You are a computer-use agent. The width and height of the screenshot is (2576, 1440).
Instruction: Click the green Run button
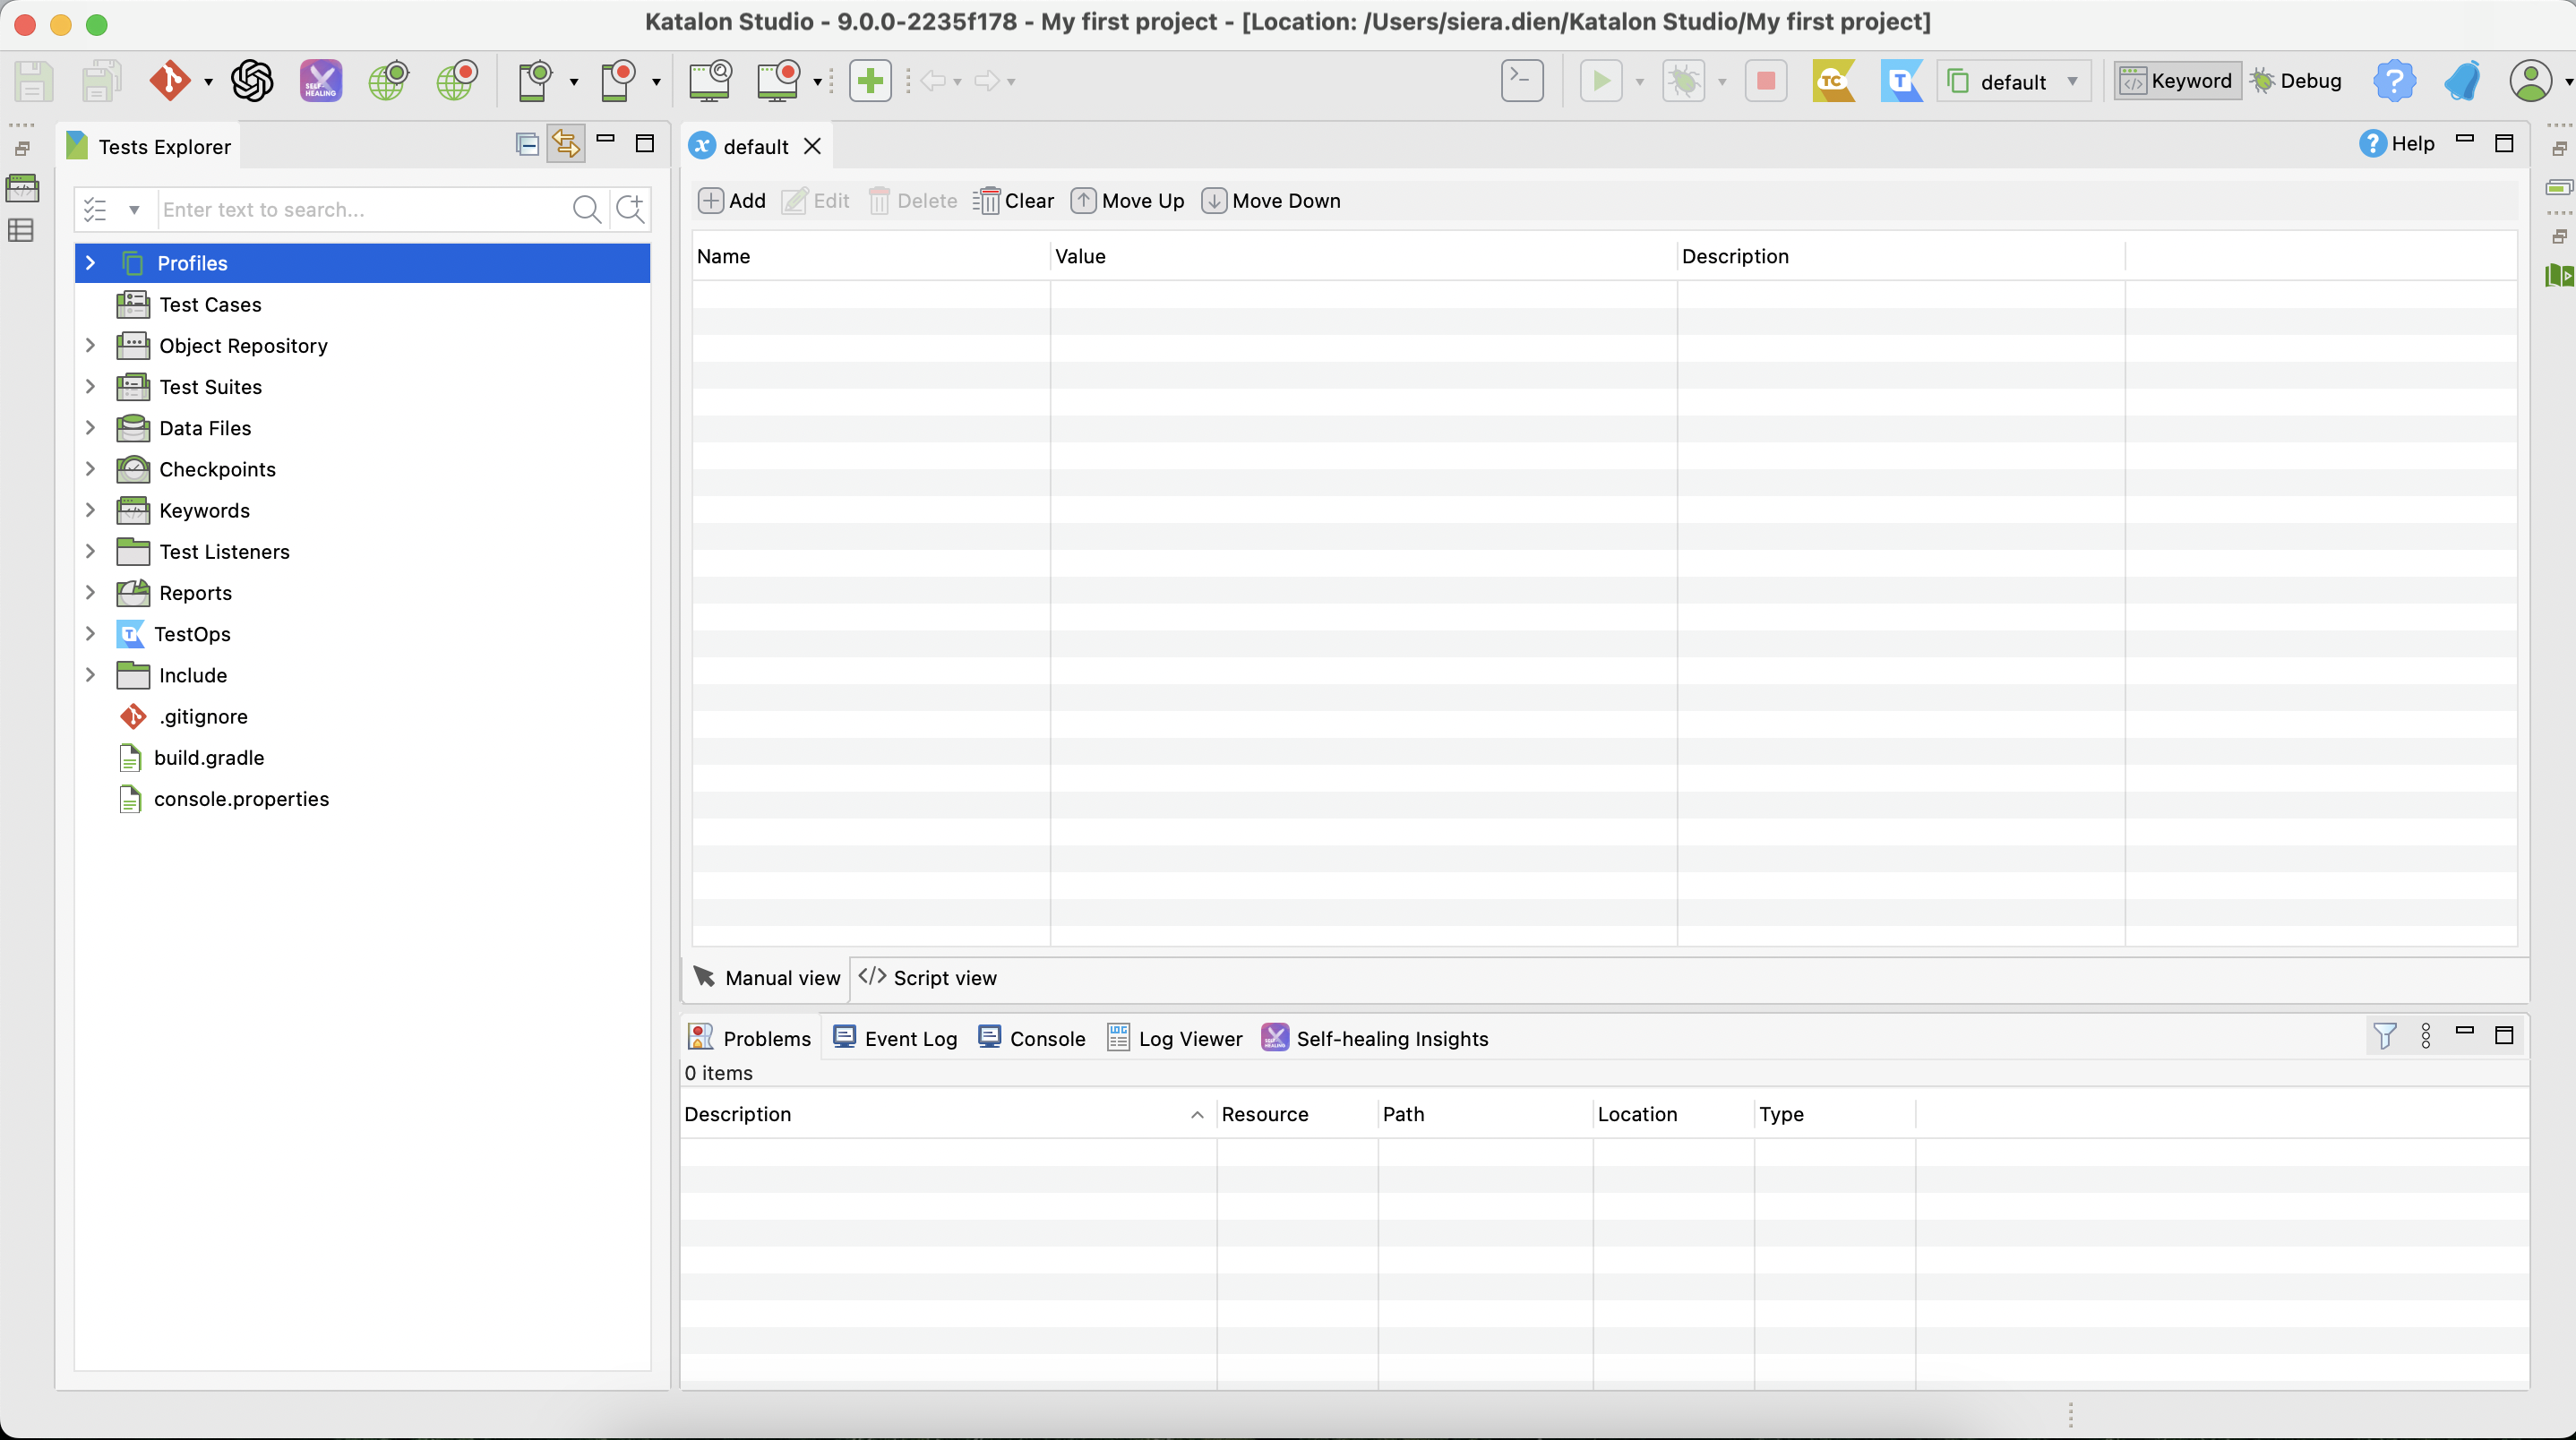tap(1601, 81)
